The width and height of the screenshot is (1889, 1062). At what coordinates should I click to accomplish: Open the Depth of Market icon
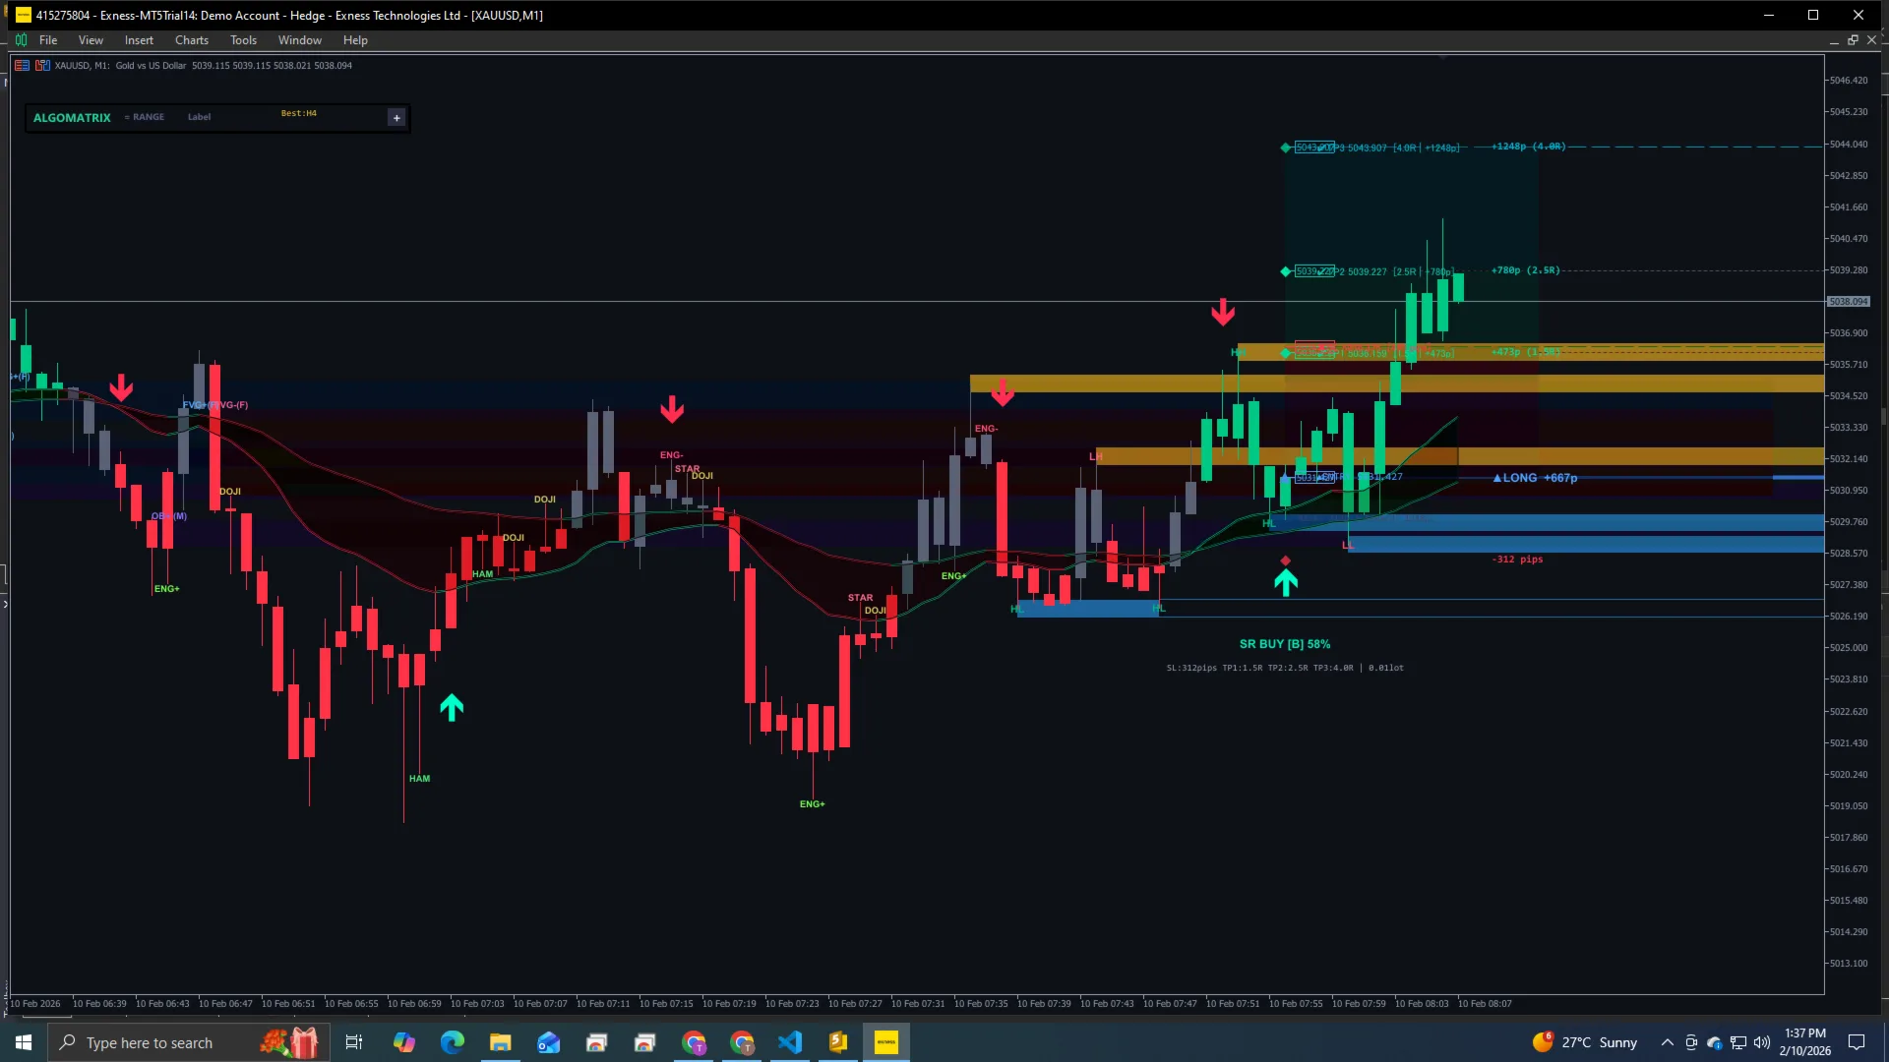(x=22, y=65)
